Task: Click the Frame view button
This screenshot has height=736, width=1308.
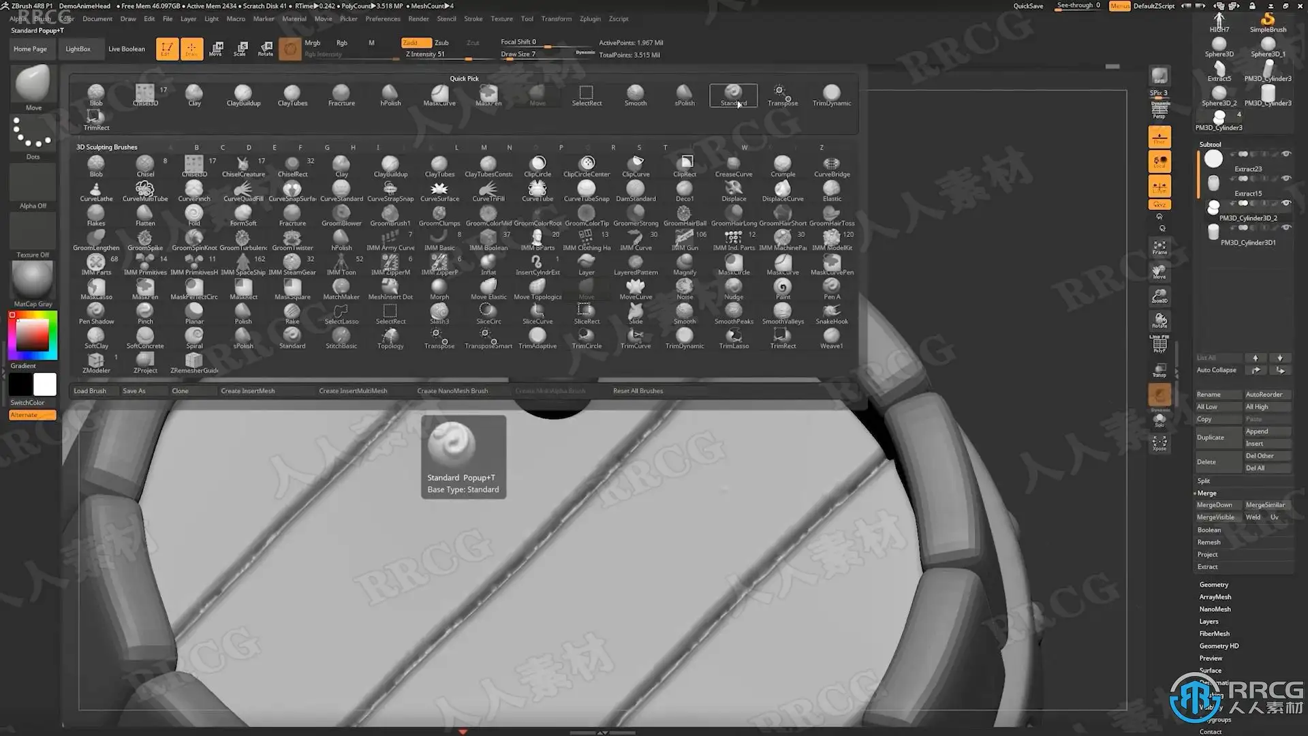Action: (x=1159, y=247)
